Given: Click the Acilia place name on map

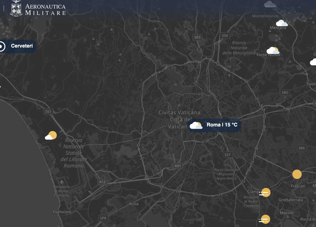Looking at the screenshot, I should pyautogui.click(x=134, y=204).
